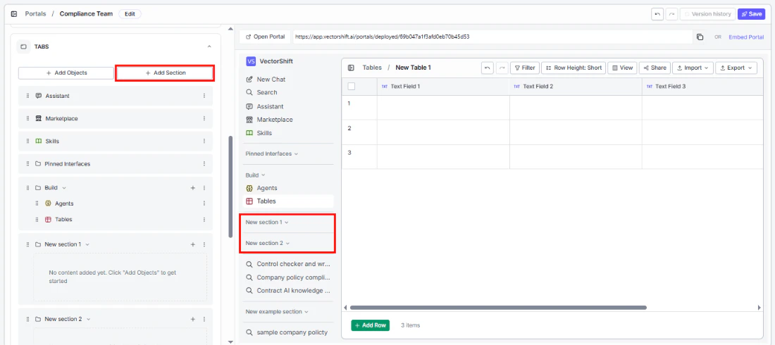Open the three-dot menu for Tables item

point(204,220)
